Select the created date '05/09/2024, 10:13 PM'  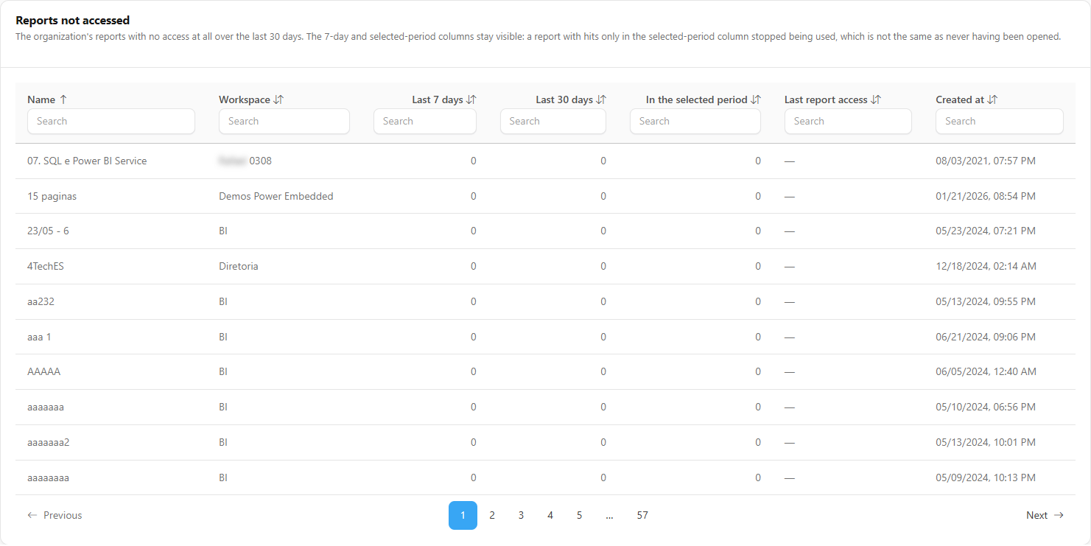(986, 478)
